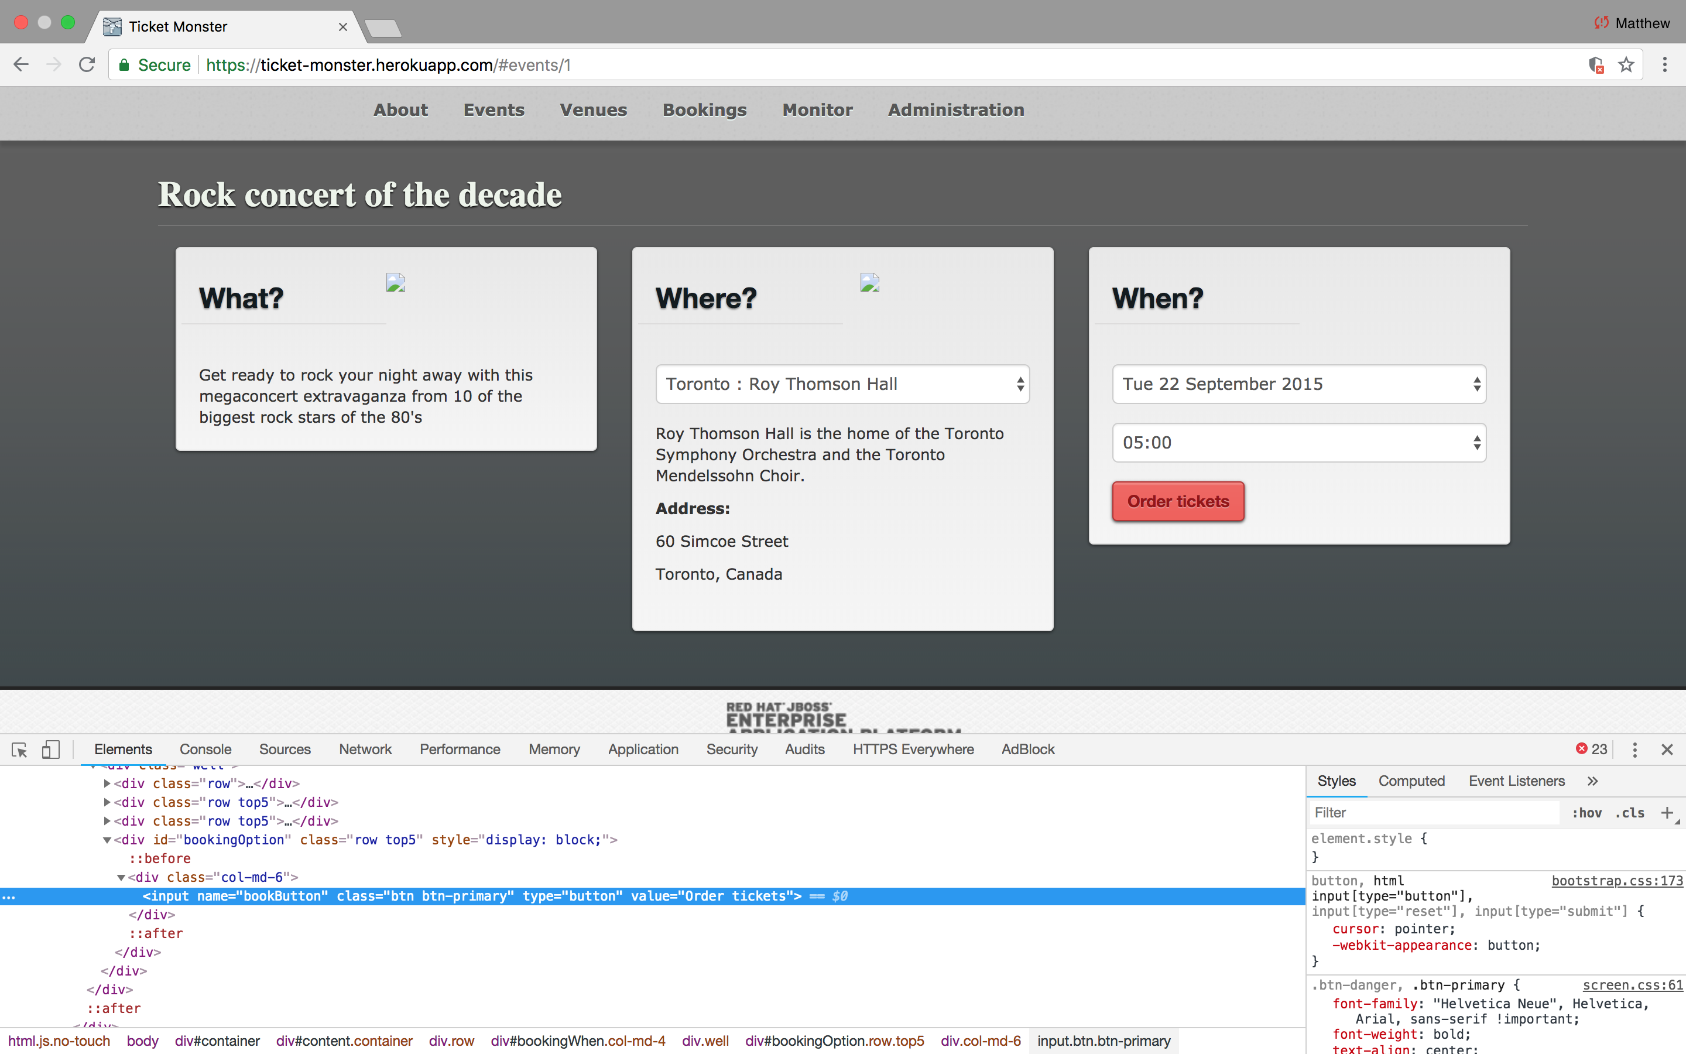Screen dimensions: 1686x1054
Task: Open the Venues navigation link
Action: (x=593, y=110)
